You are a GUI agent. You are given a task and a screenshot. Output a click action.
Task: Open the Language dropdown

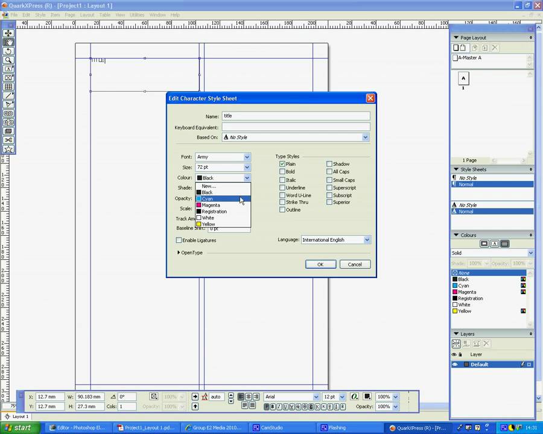click(367, 240)
